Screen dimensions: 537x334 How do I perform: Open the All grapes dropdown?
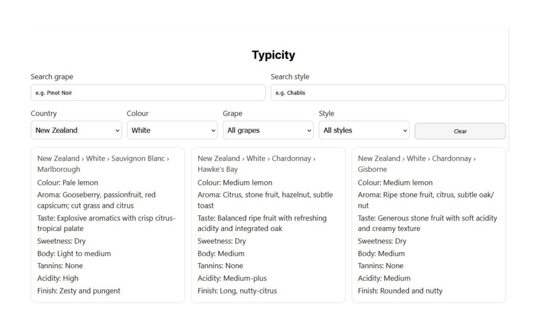point(268,130)
